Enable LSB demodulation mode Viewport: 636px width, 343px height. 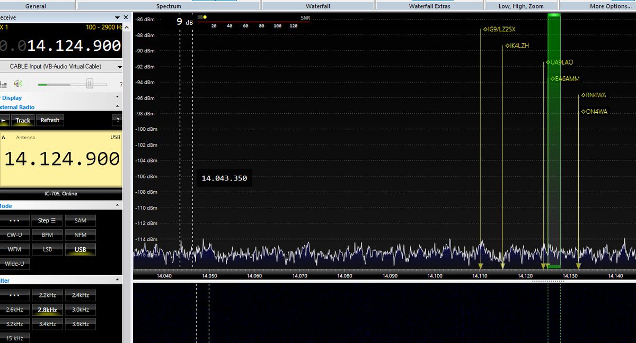click(x=47, y=249)
